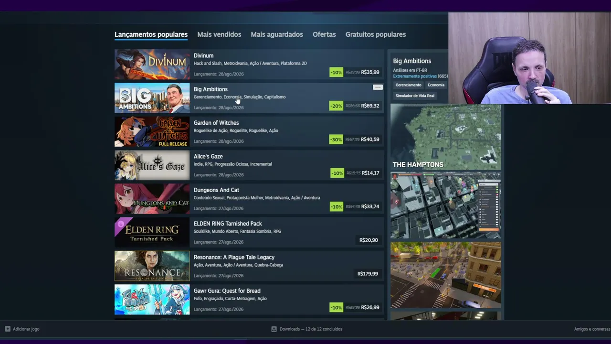Click ELDEN RING Tarnished Pack title text
The height and width of the screenshot is (344, 611).
click(x=228, y=224)
